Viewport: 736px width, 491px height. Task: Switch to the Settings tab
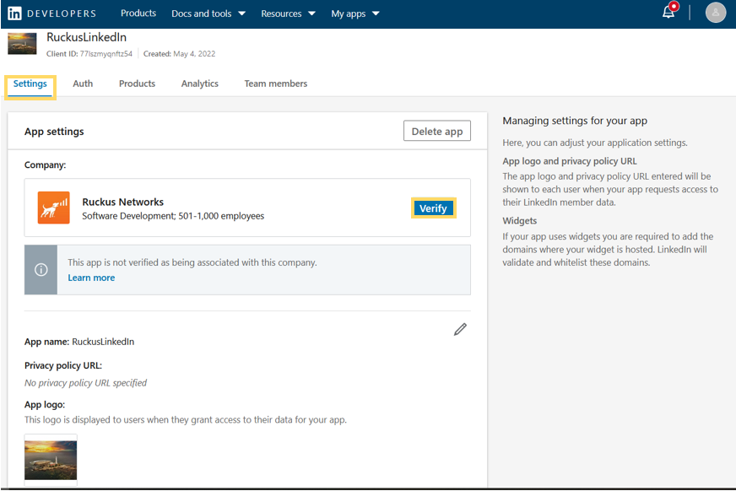pos(30,84)
